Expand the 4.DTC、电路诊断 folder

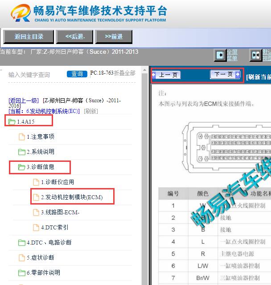49,242
